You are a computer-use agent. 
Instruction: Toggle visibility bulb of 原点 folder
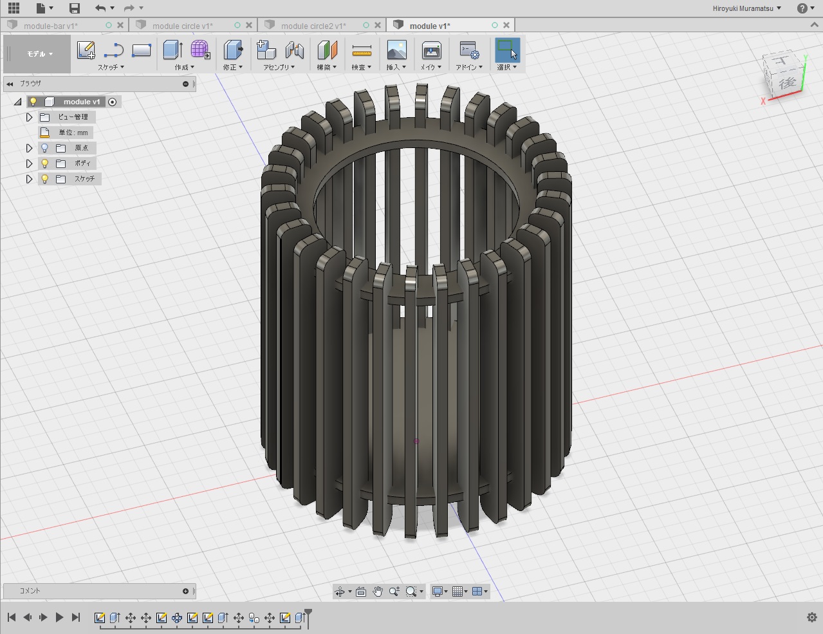[x=44, y=148]
